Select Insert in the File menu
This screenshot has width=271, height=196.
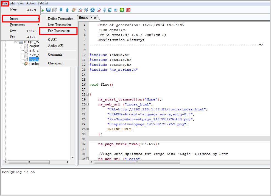point(21,19)
